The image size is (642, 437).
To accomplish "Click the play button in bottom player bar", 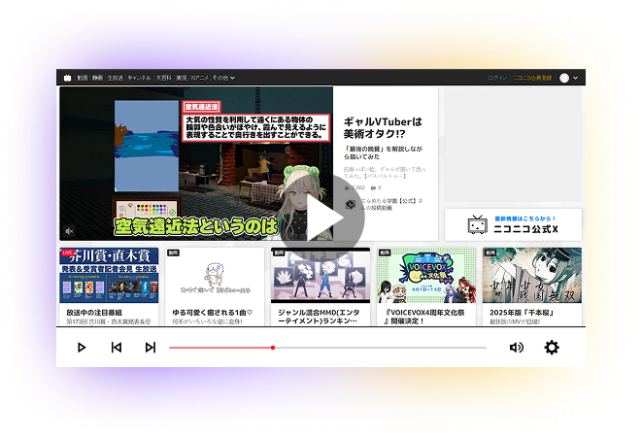I will (82, 348).
